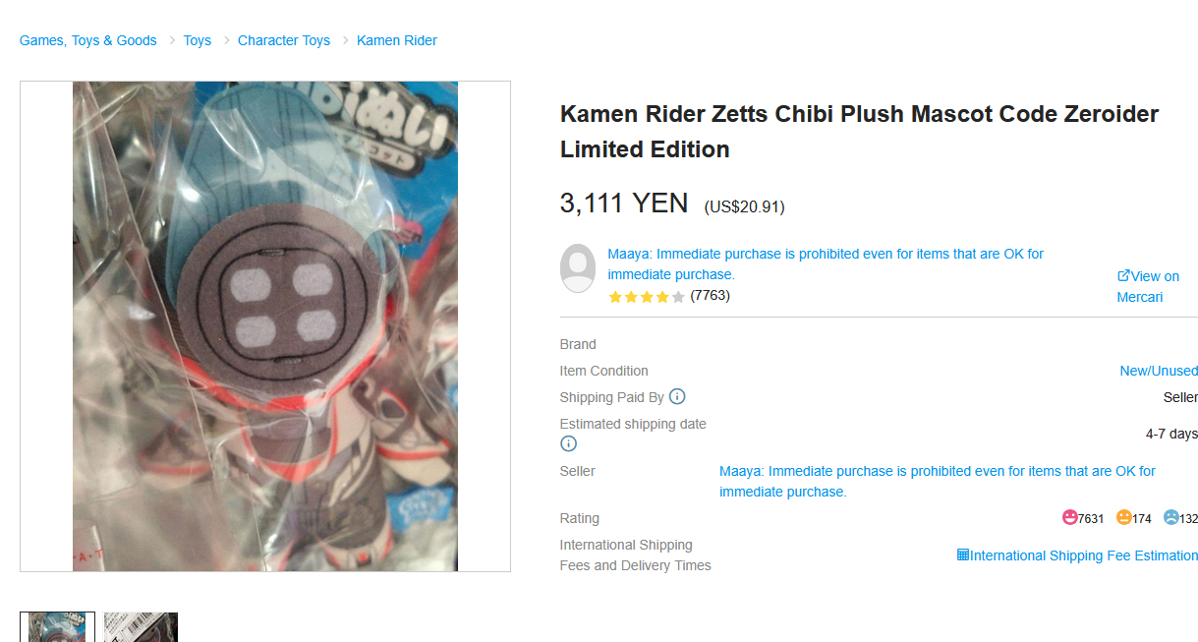Open the Kamen Rider breadcrumb category
Image resolution: width=1198 pixels, height=642 pixels.
click(397, 40)
